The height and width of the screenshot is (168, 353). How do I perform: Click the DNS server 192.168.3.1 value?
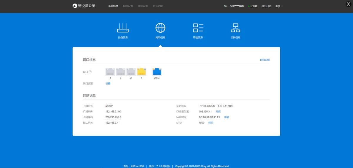pyautogui.click(x=205, y=112)
